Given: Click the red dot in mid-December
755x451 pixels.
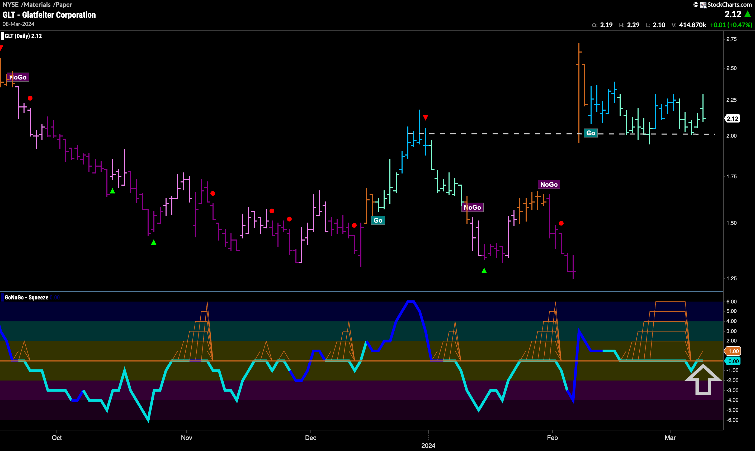Looking at the screenshot, I should pos(354,225).
